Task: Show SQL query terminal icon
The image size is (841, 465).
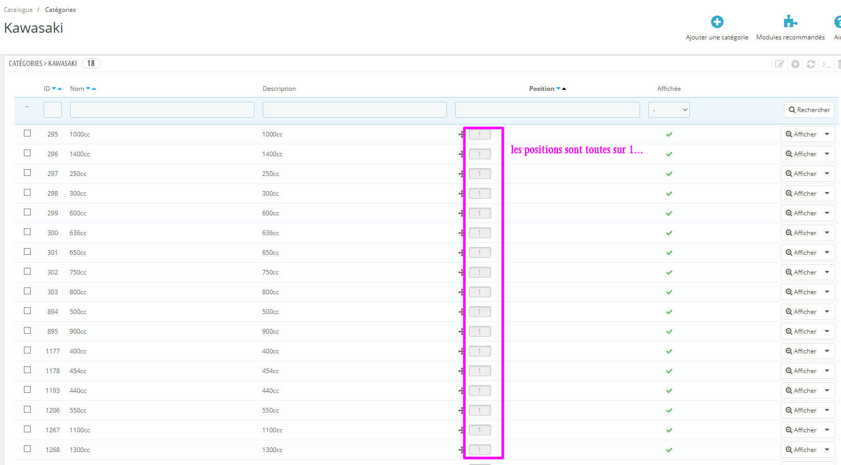Action: click(x=826, y=64)
